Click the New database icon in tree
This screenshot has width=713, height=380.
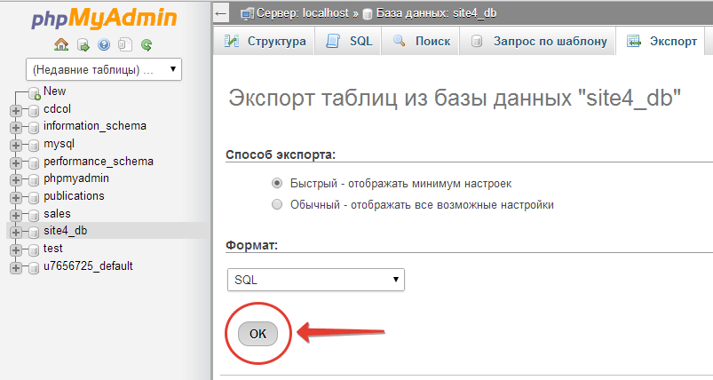pos(35,92)
